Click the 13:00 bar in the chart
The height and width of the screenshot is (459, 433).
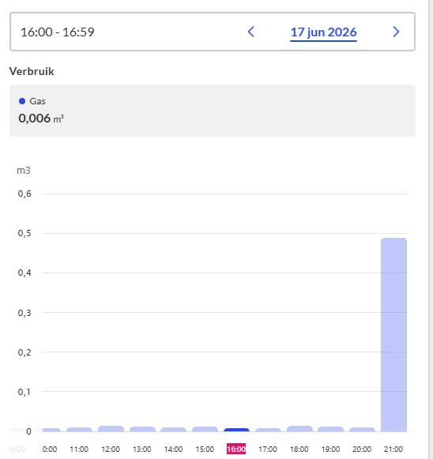point(142,429)
